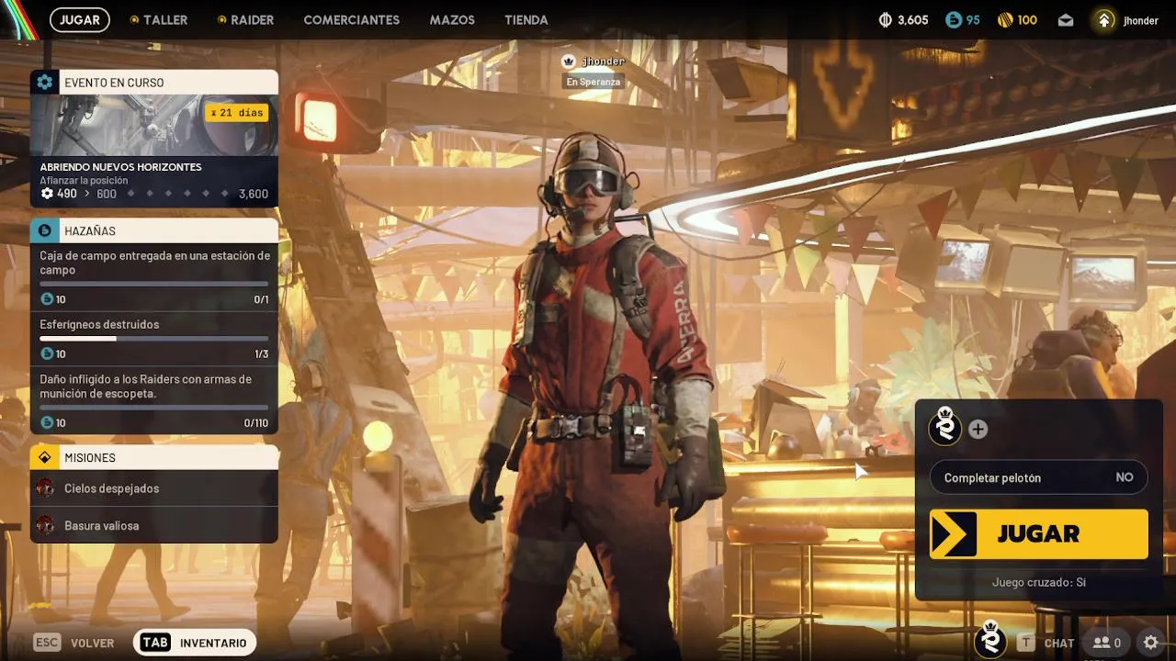The height and width of the screenshot is (661, 1176).
Task: Open the CHAT button
Action: coord(1047,643)
